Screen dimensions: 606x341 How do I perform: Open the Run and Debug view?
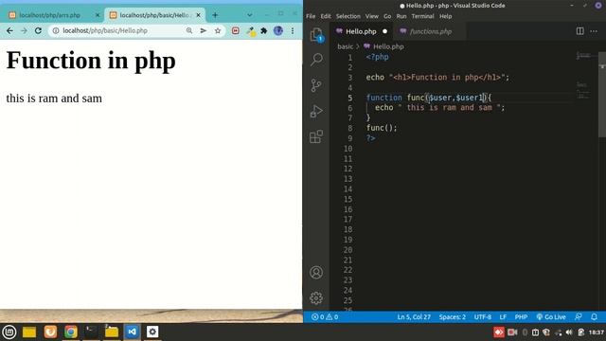[x=316, y=111]
